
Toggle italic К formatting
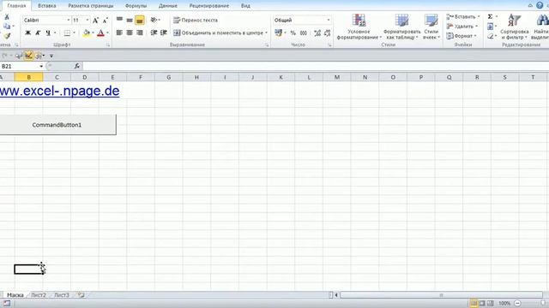[38, 33]
